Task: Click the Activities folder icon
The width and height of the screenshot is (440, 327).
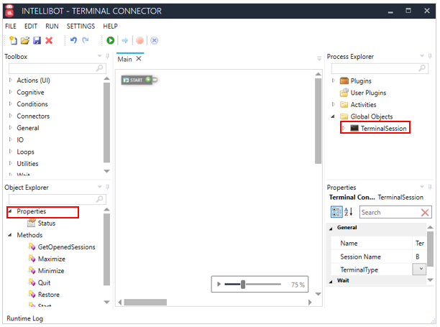Action: 344,105
